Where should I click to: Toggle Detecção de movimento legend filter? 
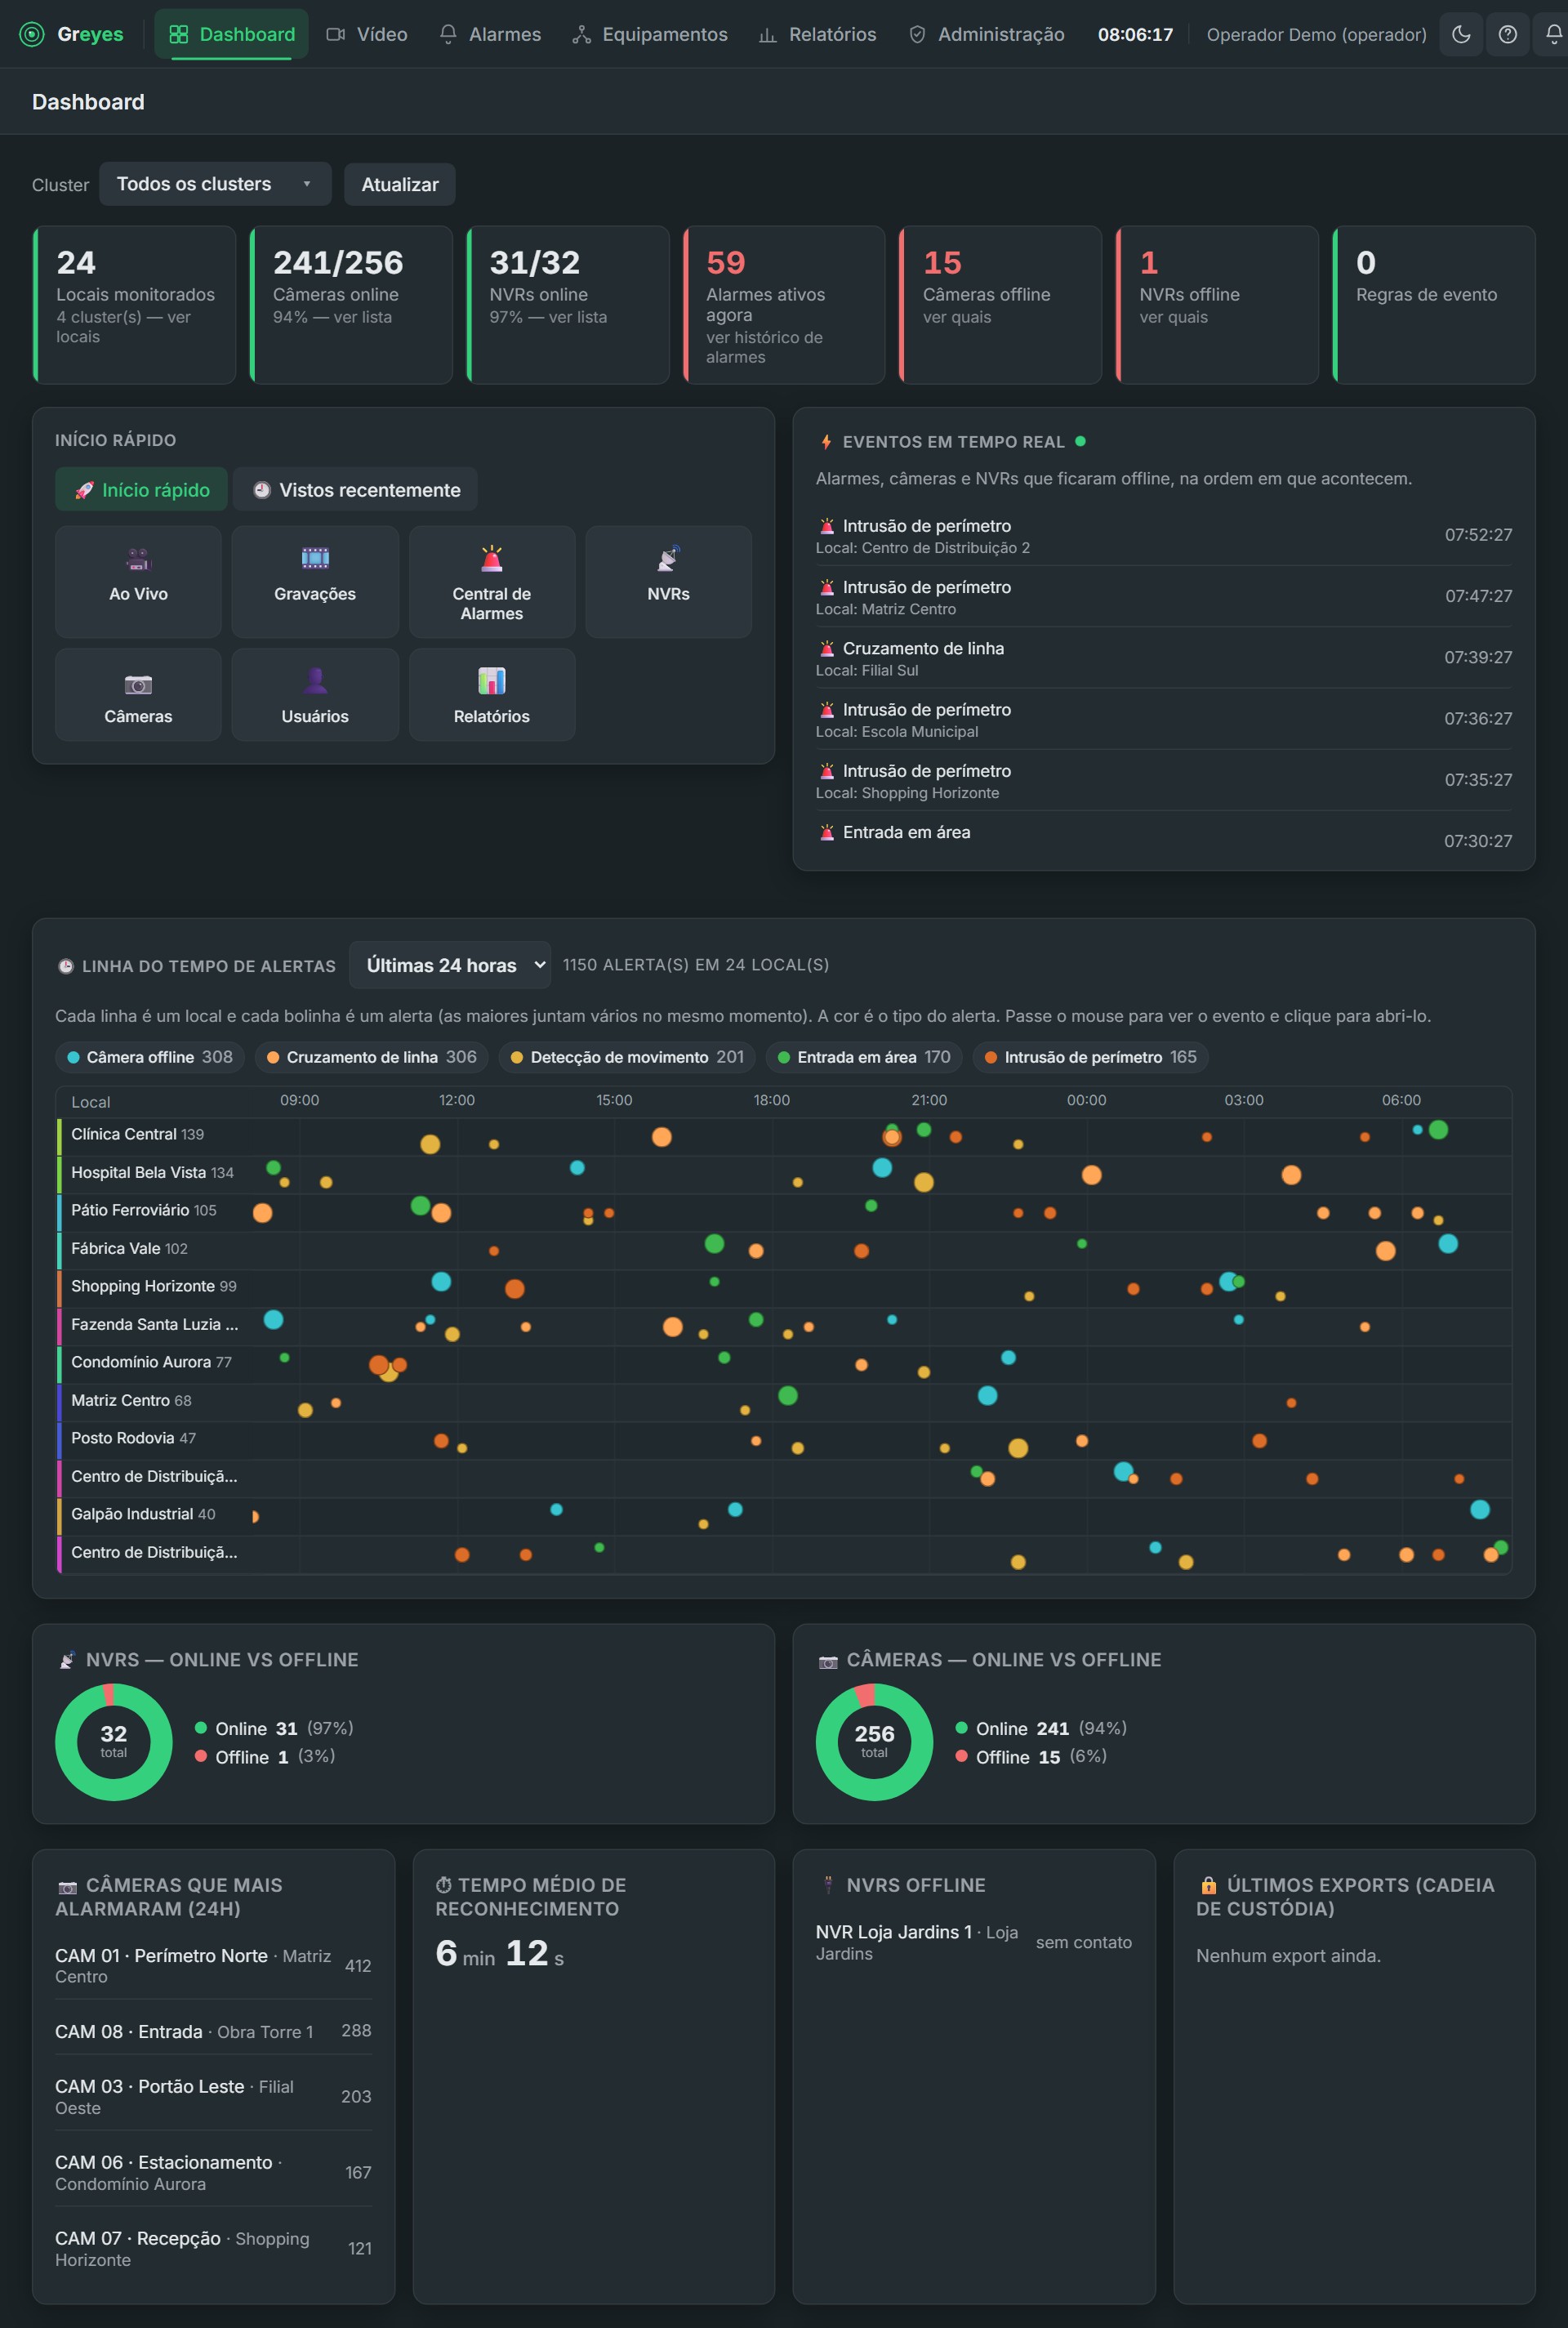[x=627, y=1057]
